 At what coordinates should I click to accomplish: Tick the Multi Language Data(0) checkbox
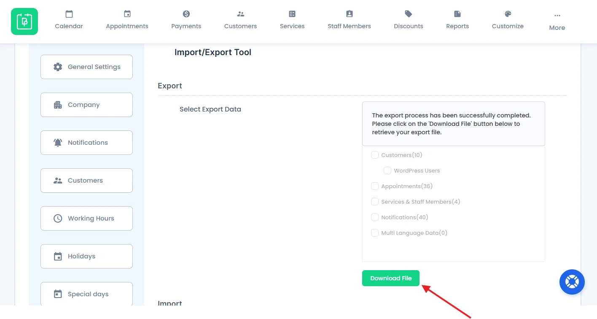(x=375, y=233)
